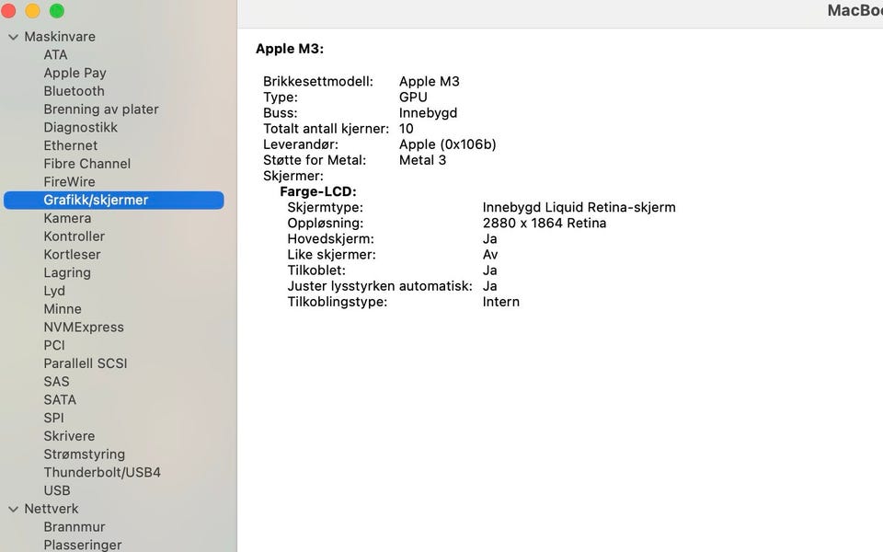Open Parallell SCSI entry
Viewport: 883px width, 552px height.
click(x=85, y=363)
